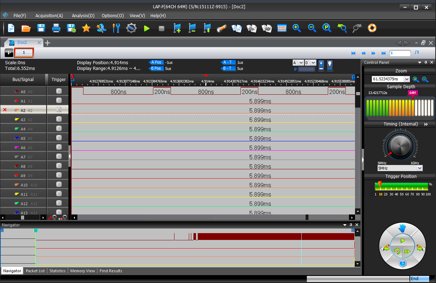Click the A - T button
This screenshot has width=436, height=283.
tap(229, 62)
